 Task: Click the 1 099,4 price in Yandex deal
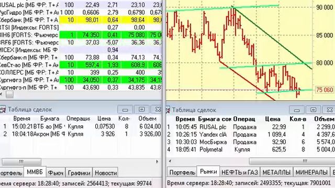pos(277,135)
